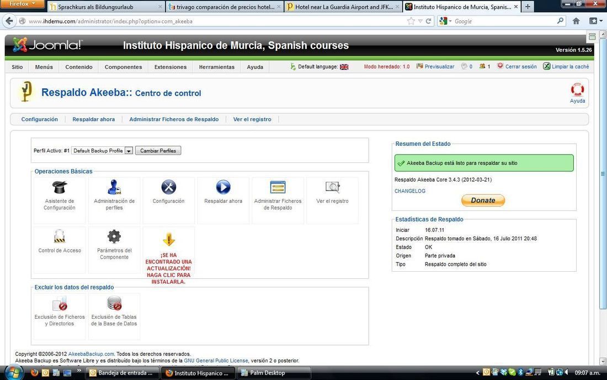
Task: Open Administrar Ficheros de Respaldo icon
Action: click(278, 187)
